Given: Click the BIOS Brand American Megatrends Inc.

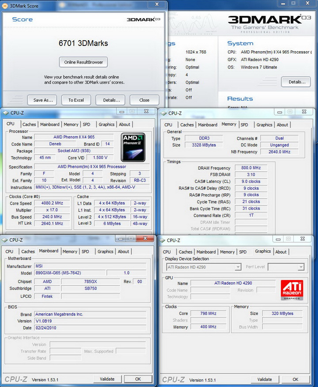Looking at the screenshot, I should tap(90, 314).
